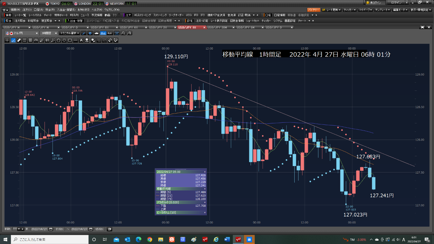Pick the rectangle drawing tool
434x244 pixels.
(70, 40)
